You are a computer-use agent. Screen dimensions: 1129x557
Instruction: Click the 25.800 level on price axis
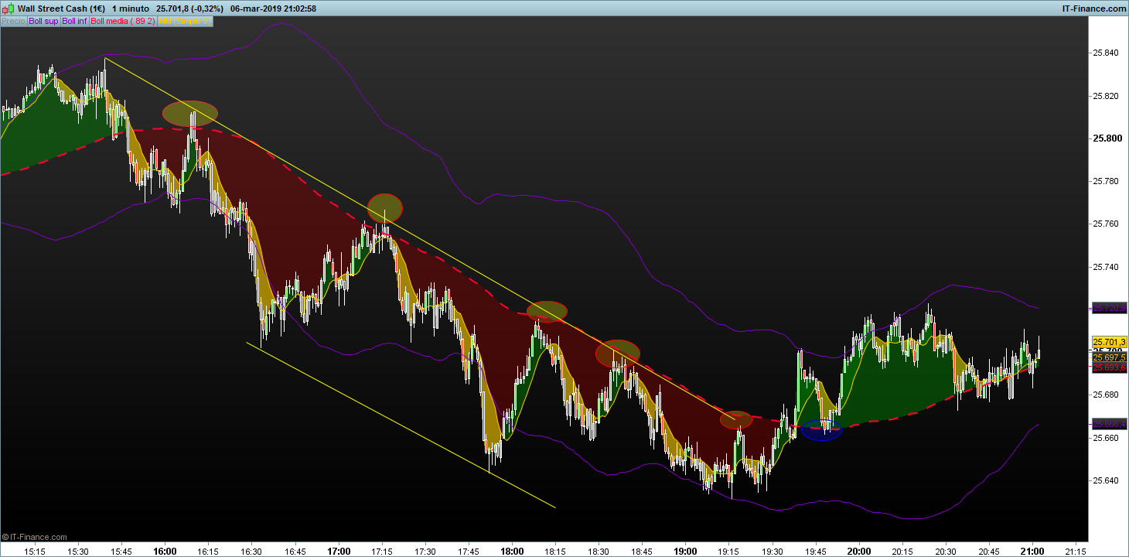point(1107,138)
